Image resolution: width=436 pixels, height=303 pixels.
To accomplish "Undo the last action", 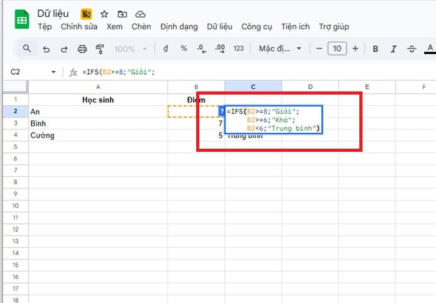I will point(46,49).
